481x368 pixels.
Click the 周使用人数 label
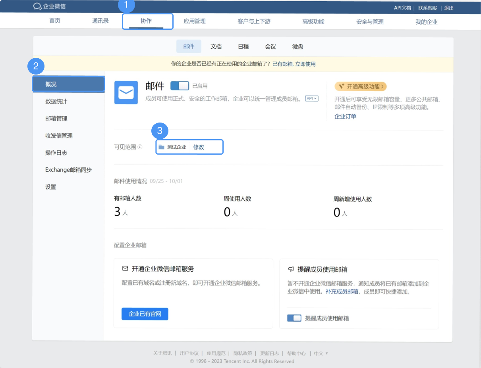coord(238,199)
